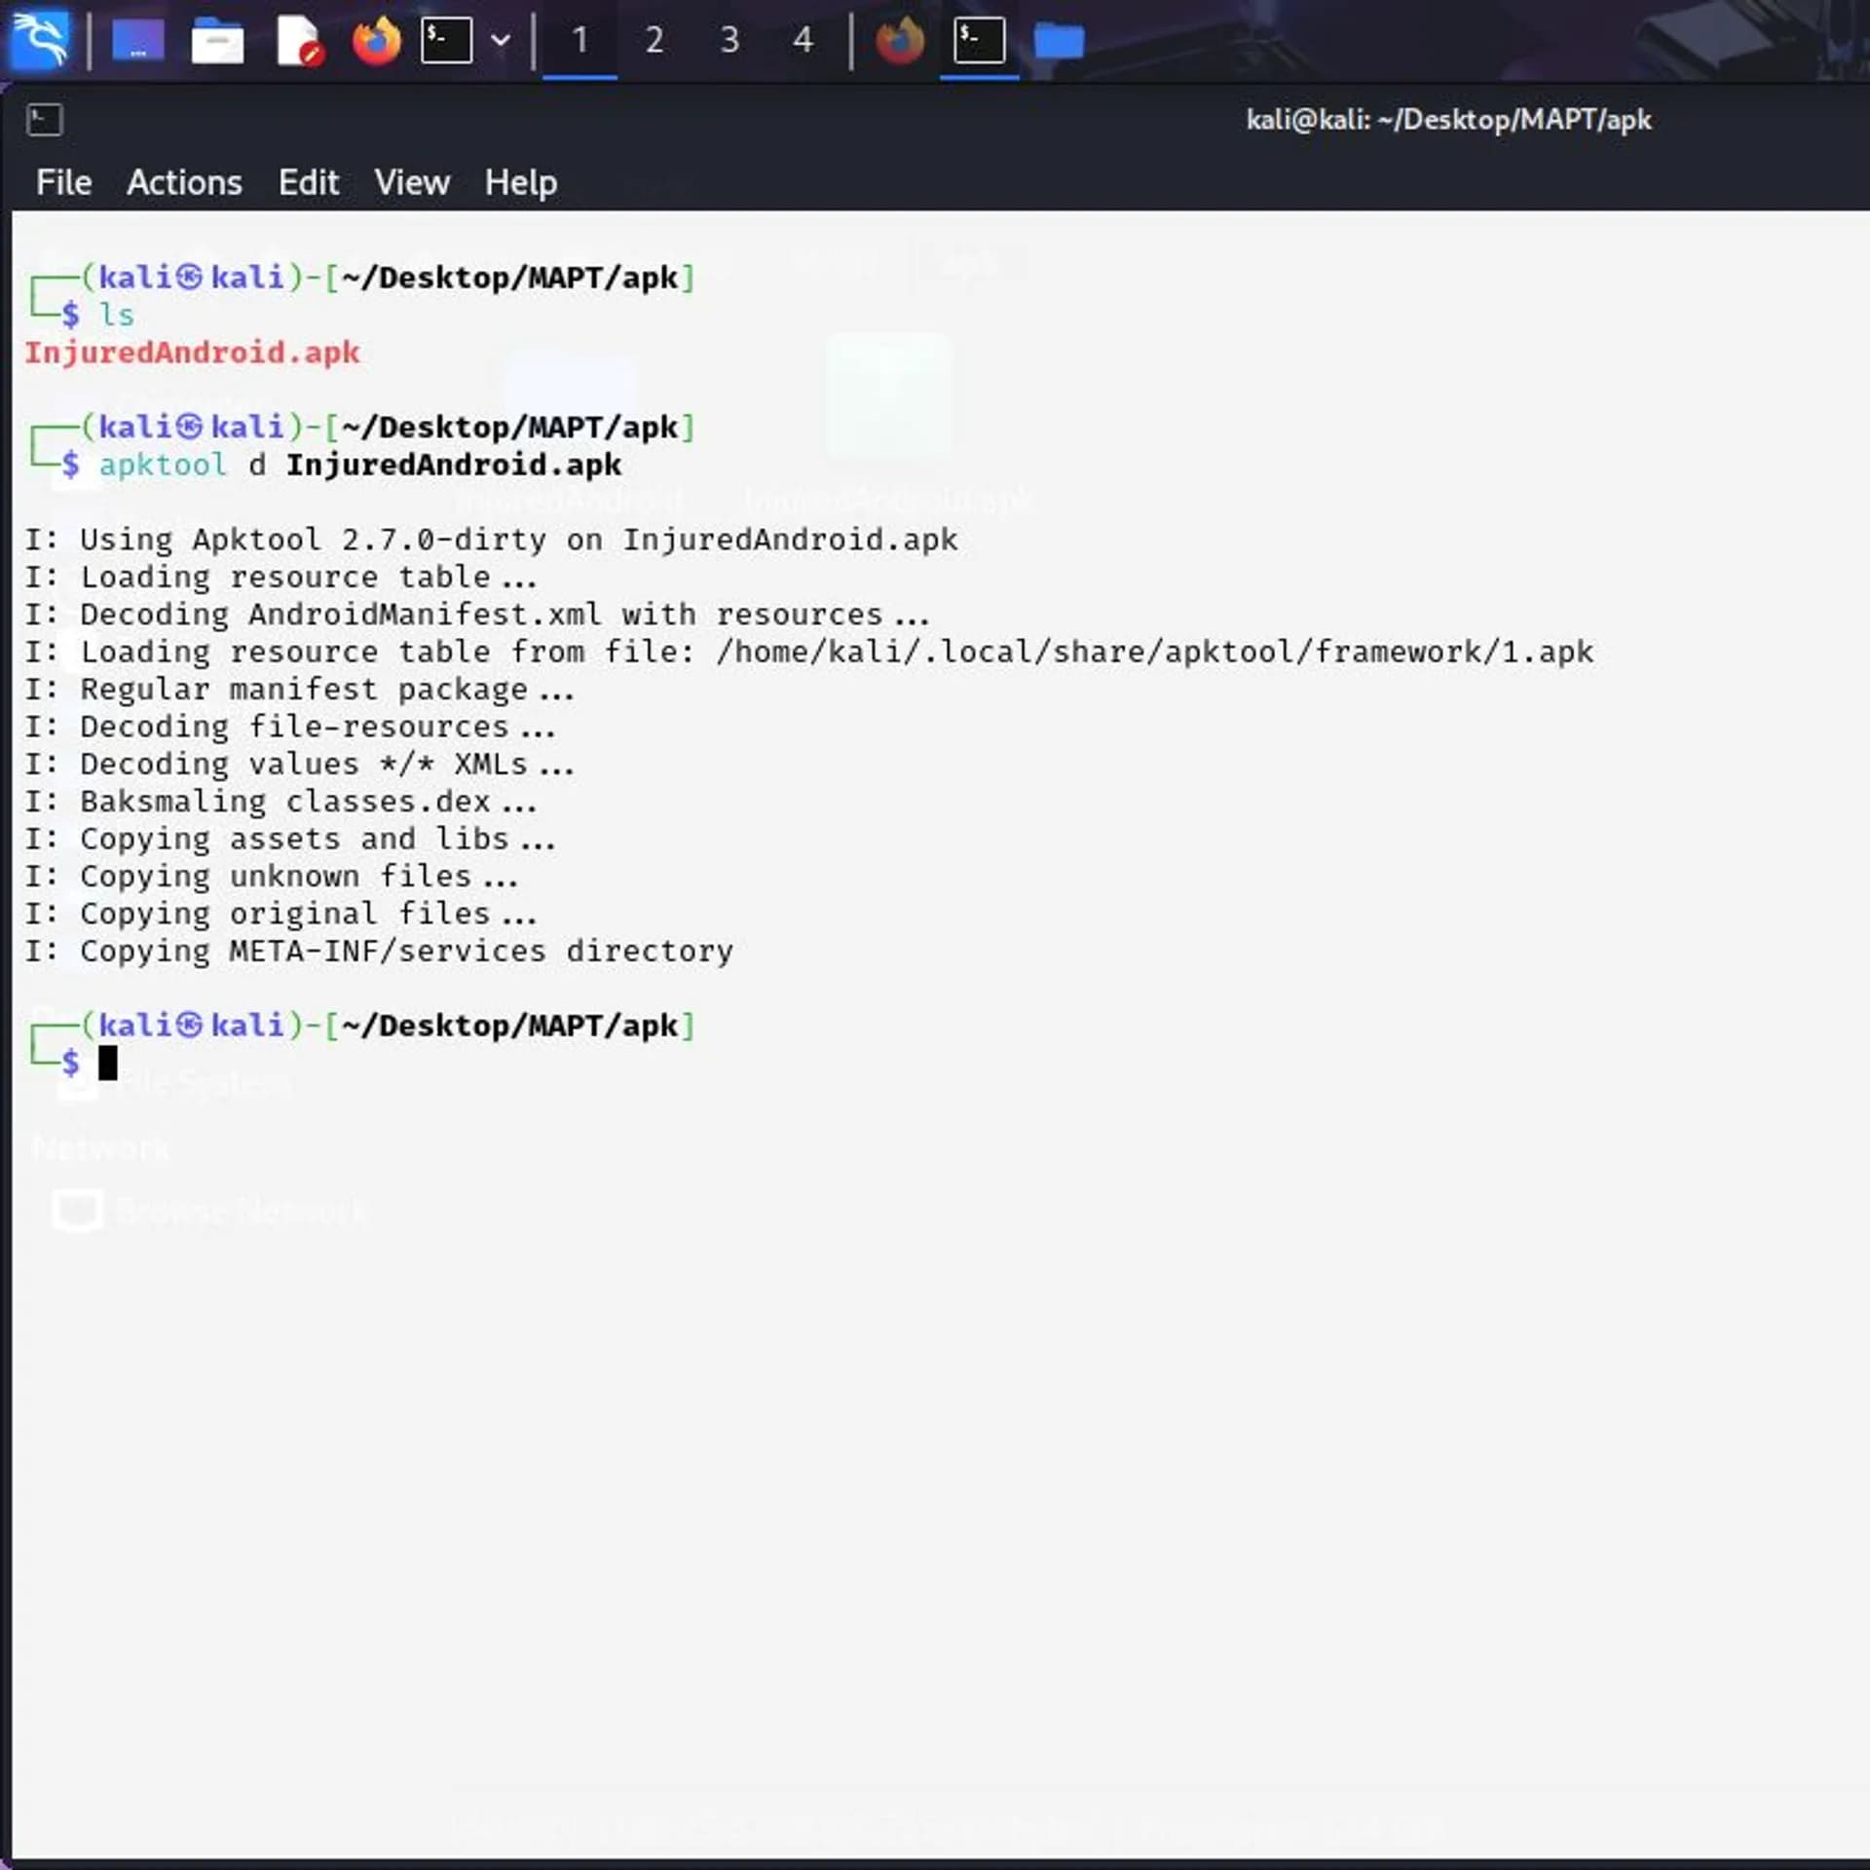Focus the running terminal taskbar button
Viewport: 1870px width, 1870px height.
pyautogui.click(x=979, y=40)
